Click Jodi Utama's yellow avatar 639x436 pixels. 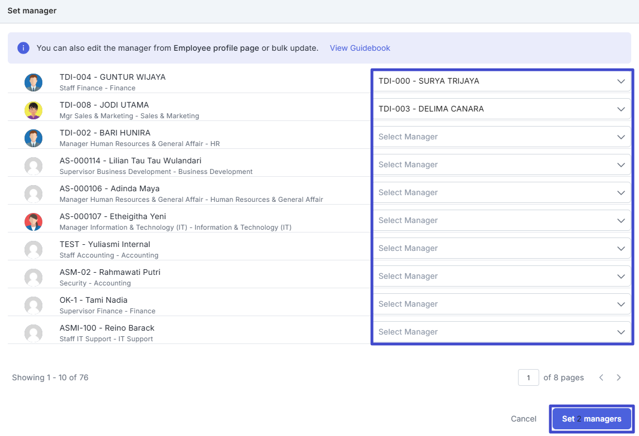coord(33,110)
